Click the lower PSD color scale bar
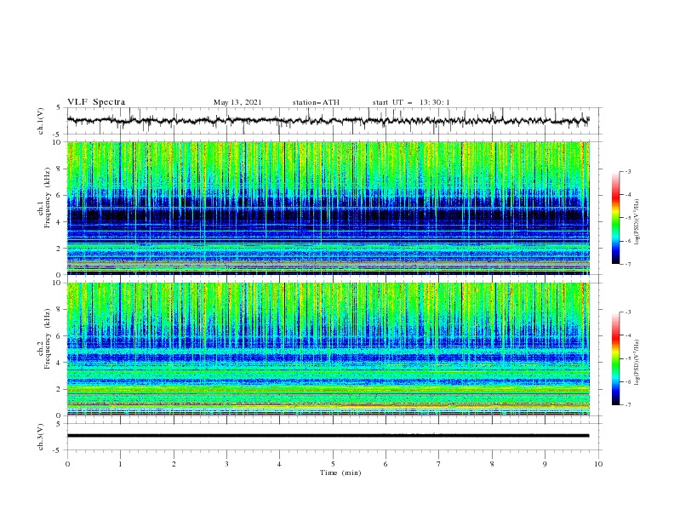Viewport: 674px width, 521px height. [x=615, y=358]
